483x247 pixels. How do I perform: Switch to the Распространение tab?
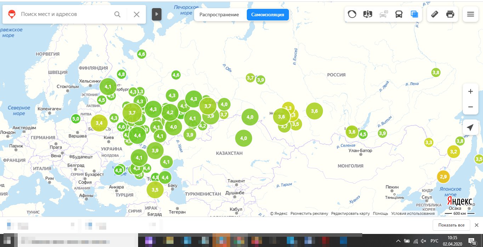[x=219, y=15]
